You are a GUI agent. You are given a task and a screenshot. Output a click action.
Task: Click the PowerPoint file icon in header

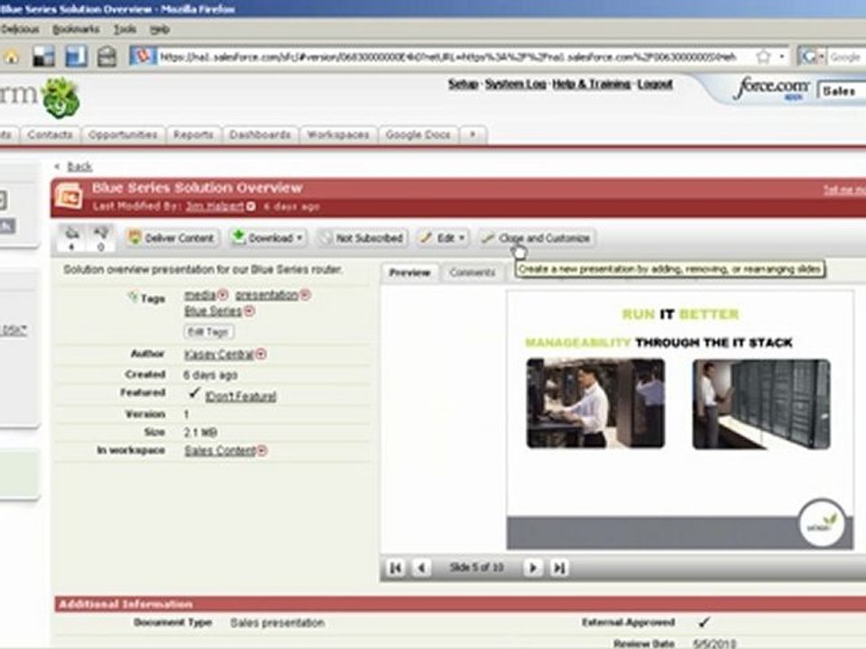pyautogui.click(x=69, y=196)
